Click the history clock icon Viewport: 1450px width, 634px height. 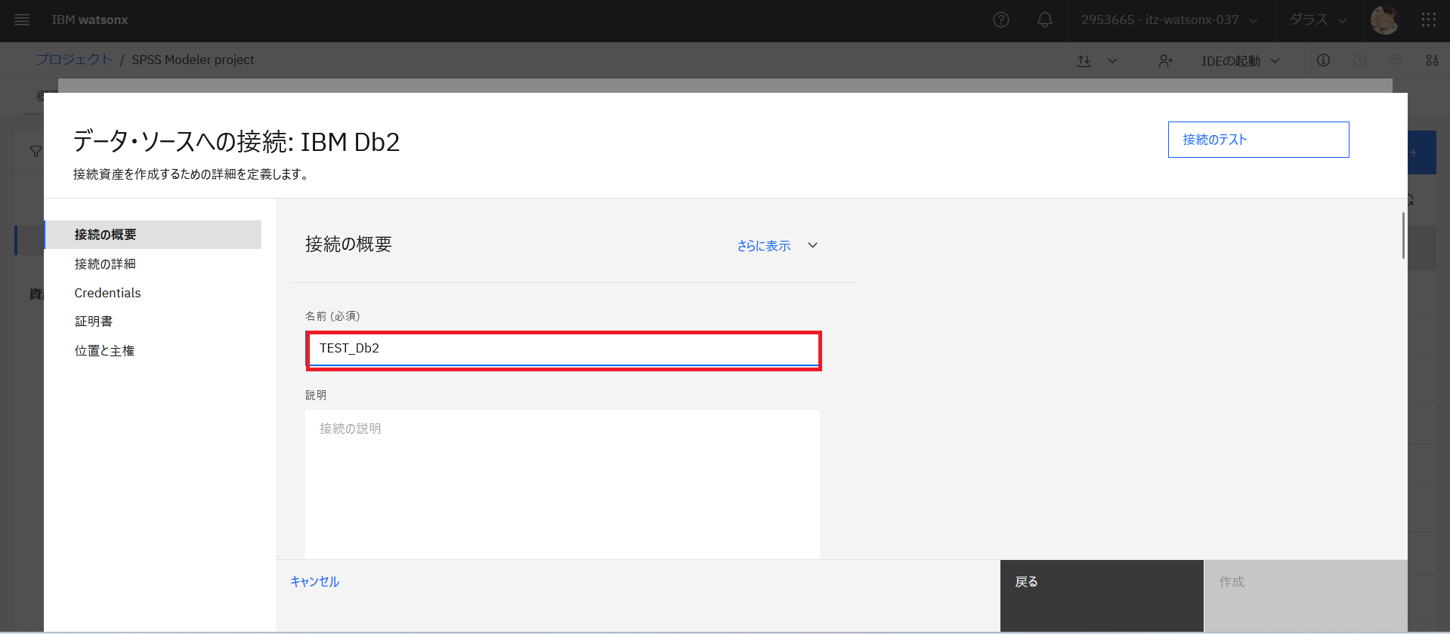tap(1359, 60)
